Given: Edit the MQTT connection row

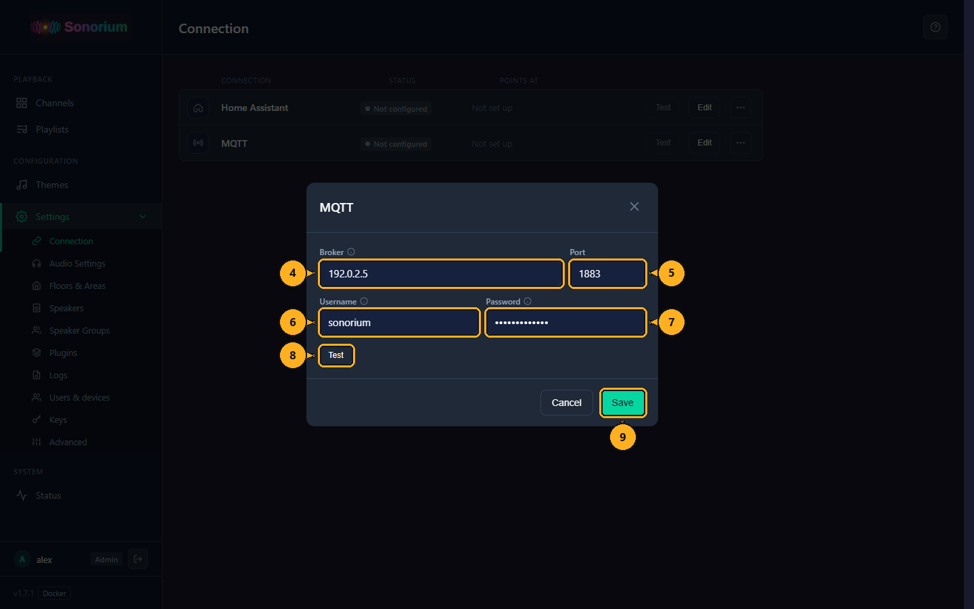Looking at the screenshot, I should point(705,143).
